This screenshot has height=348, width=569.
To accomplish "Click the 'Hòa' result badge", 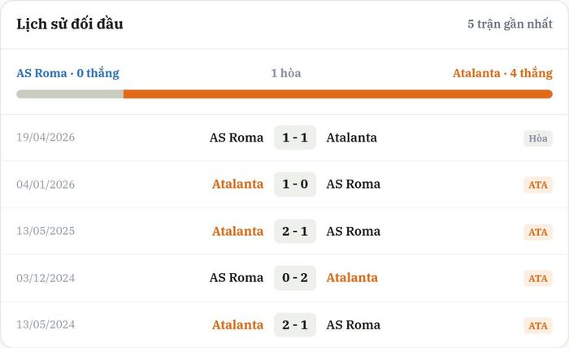I will (x=538, y=138).
